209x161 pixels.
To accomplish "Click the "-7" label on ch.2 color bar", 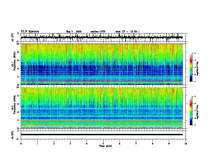I will [194, 125].
